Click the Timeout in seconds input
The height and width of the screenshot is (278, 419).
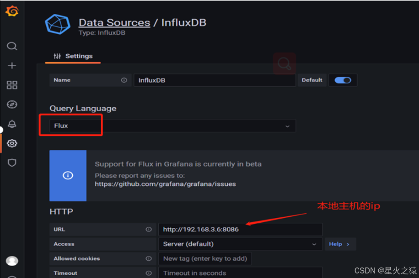click(241, 273)
